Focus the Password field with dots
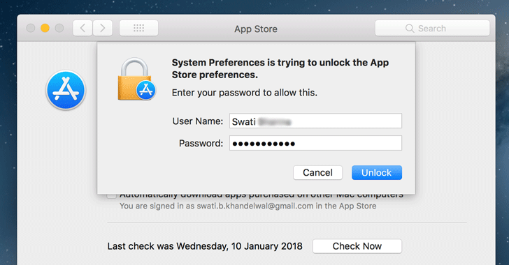509x265 pixels. point(315,143)
